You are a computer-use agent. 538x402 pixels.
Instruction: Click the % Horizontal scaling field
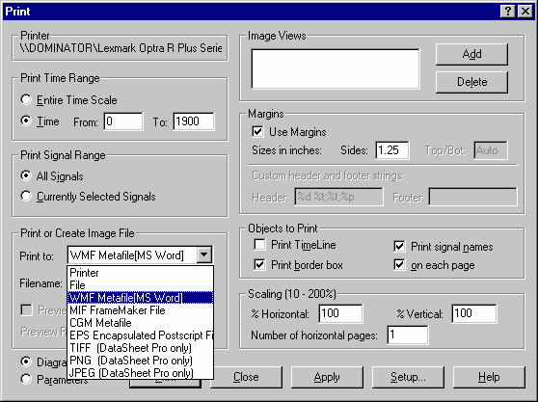[x=340, y=313]
